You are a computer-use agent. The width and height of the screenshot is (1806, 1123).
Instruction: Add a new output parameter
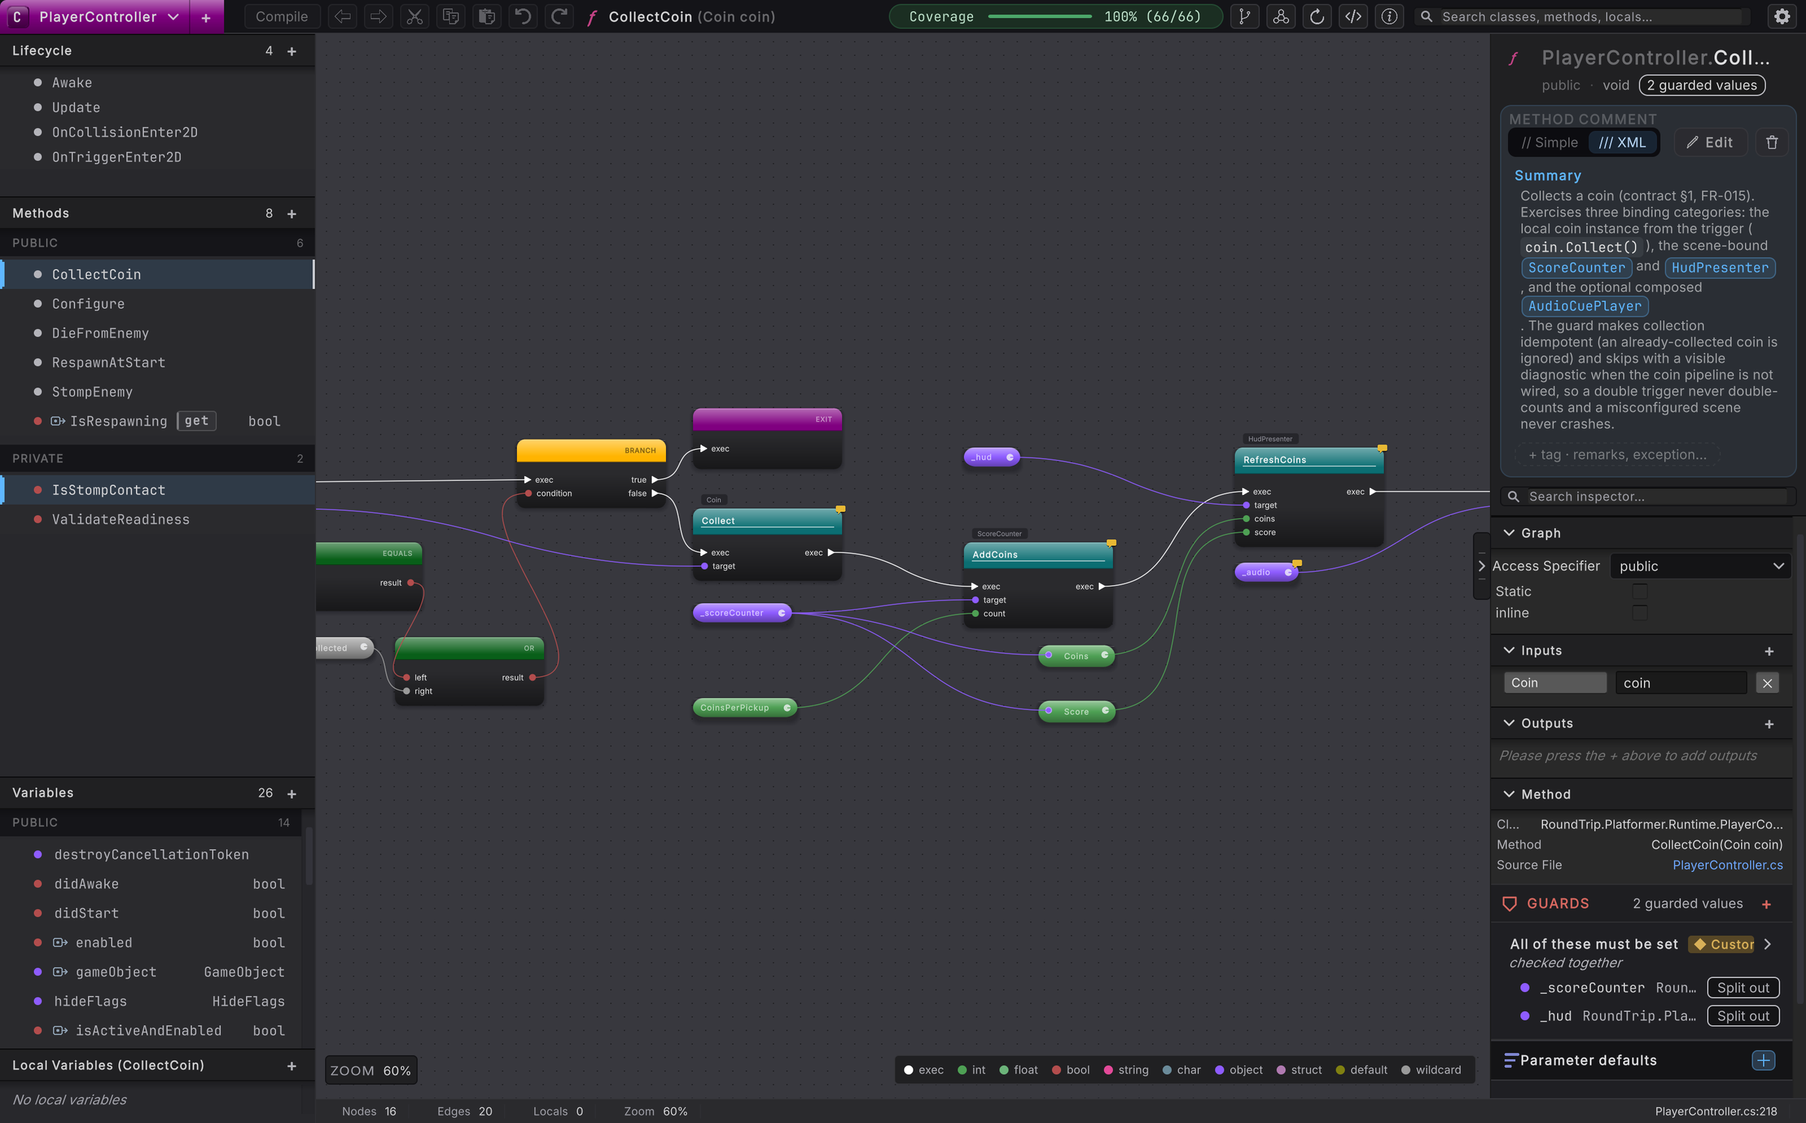1769,724
